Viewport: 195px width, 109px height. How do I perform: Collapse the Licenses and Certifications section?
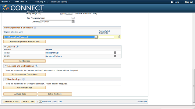[x=5, y=66]
